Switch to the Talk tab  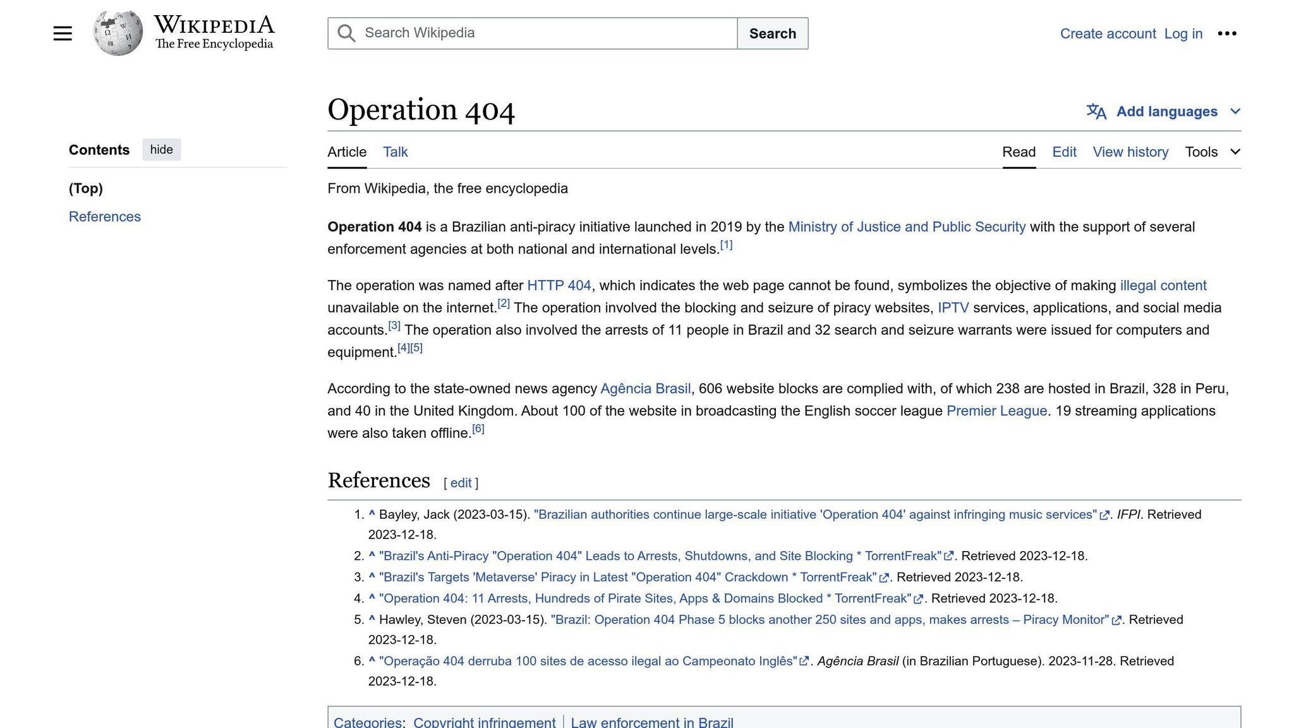(x=396, y=152)
